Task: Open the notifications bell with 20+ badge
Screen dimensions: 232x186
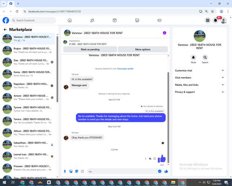Action: click(215, 20)
